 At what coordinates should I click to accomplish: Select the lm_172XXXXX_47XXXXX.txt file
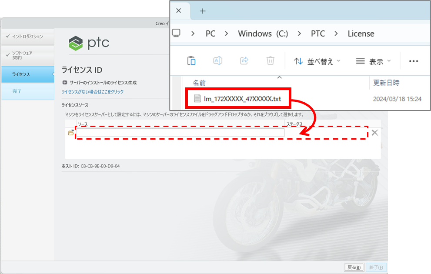coord(242,99)
